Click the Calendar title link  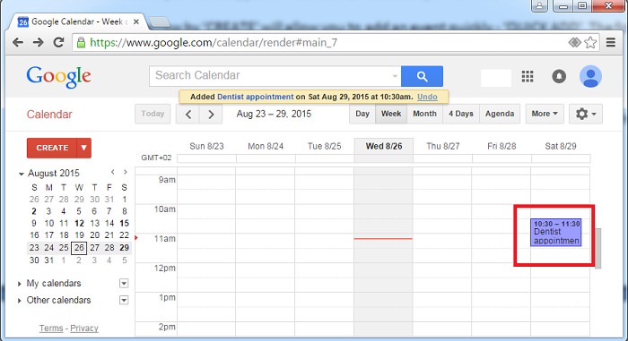point(49,115)
